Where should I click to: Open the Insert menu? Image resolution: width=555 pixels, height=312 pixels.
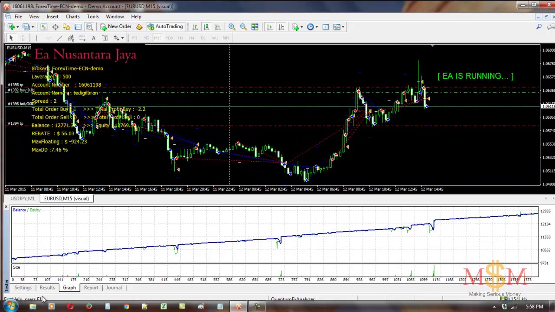coord(52,16)
